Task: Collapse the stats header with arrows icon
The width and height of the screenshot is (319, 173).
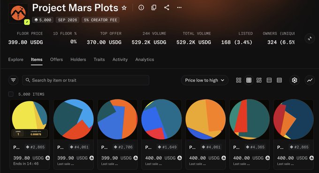Action: click(310, 38)
